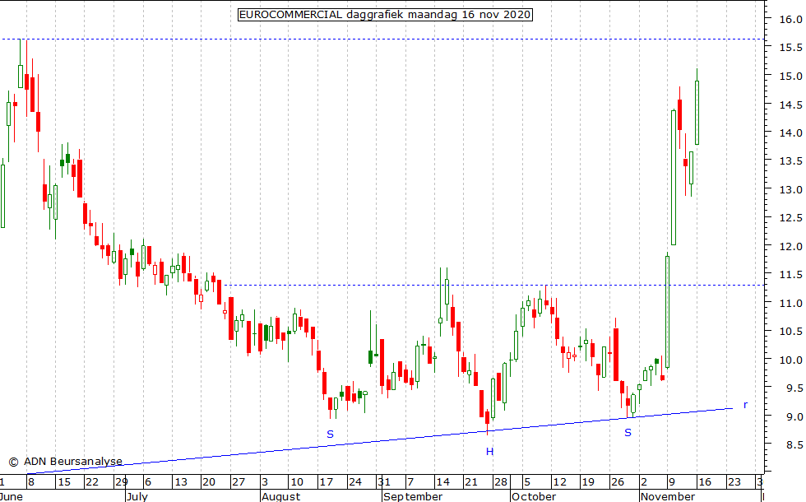Select date label 24 on the August time axis

pos(355,482)
